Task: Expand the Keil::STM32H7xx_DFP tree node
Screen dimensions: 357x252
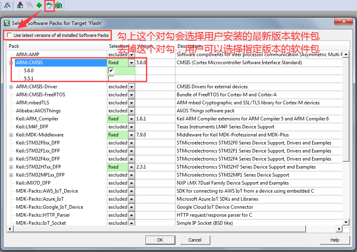Action: coord(11,167)
